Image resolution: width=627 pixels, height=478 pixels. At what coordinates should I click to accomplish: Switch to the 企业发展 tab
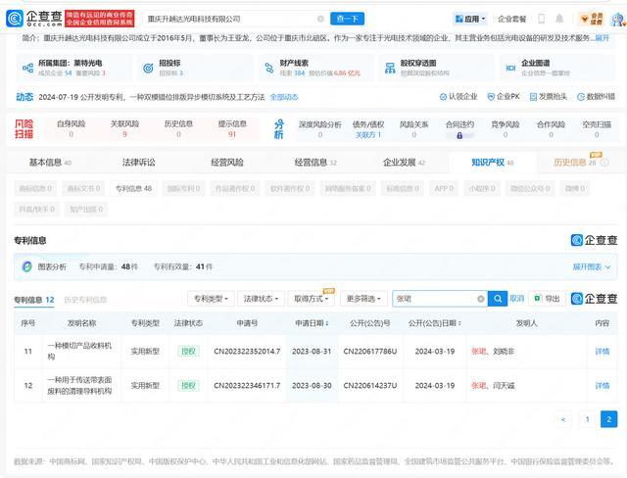[x=404, y=163]
